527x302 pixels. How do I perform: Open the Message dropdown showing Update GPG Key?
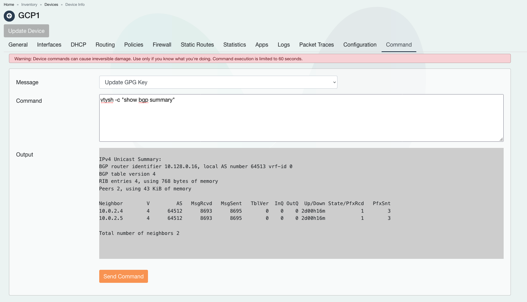[x=218, y=82]
